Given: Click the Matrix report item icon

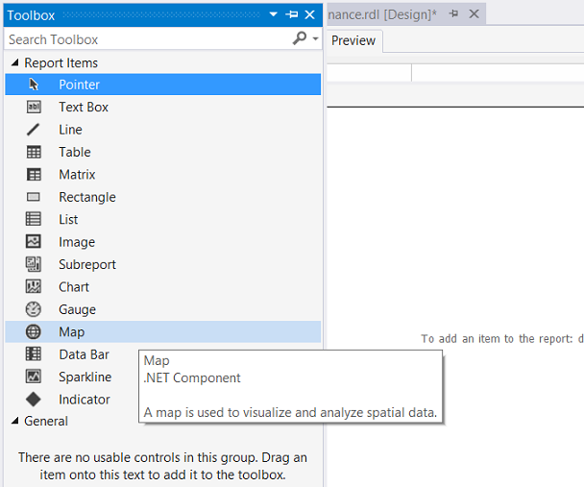Looking at the screenshot, I should pos(34,175).
